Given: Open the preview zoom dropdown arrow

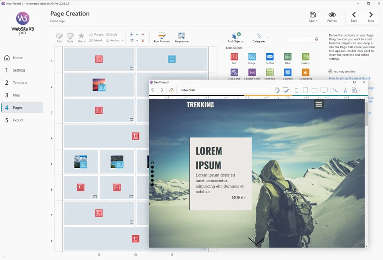Looking at the screenshot, I should 360,90.
